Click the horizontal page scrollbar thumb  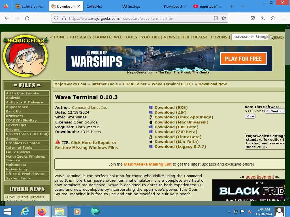click(x=128, y=203)
